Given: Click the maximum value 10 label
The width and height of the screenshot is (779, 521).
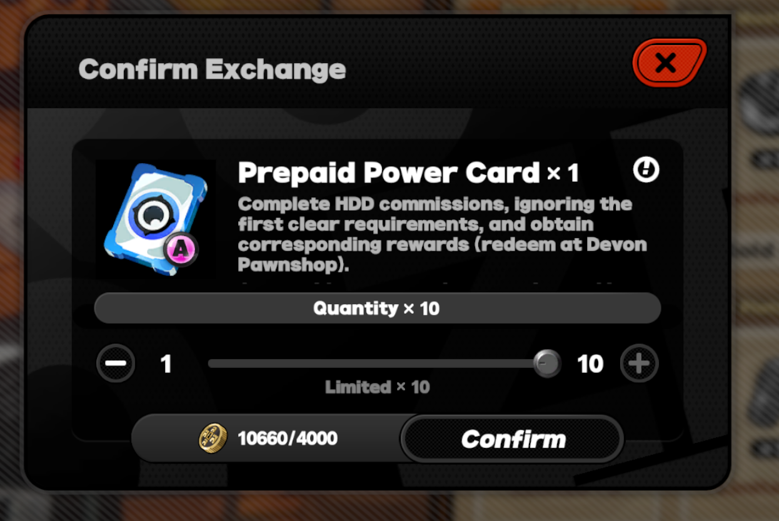Looking at the screenshot, I should [590, 364].
